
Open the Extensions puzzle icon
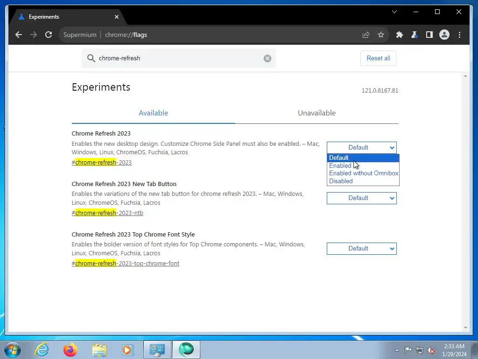click(x=400, y=35)
